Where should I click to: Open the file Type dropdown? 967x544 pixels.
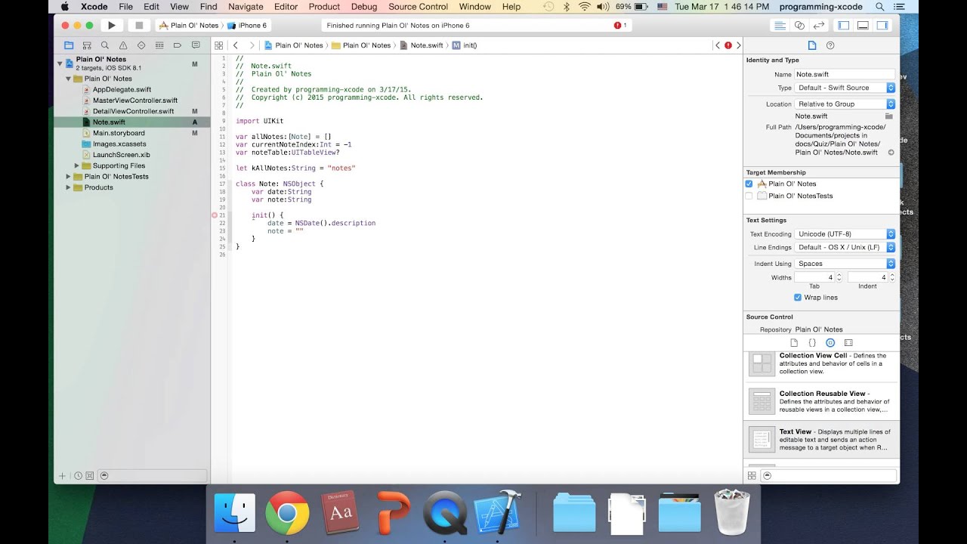click(845, 88)
